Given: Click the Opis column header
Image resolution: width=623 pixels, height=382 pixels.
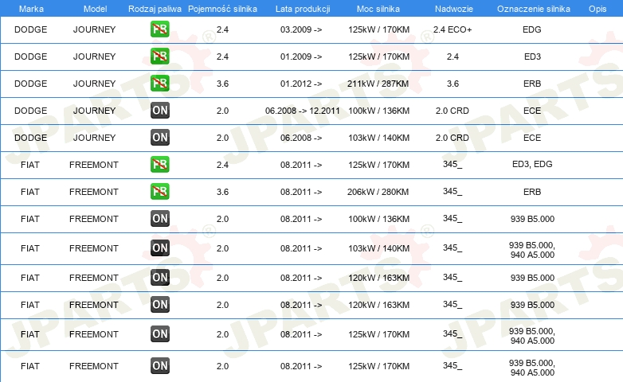Looking at the screenshot, I should (598, 9).
